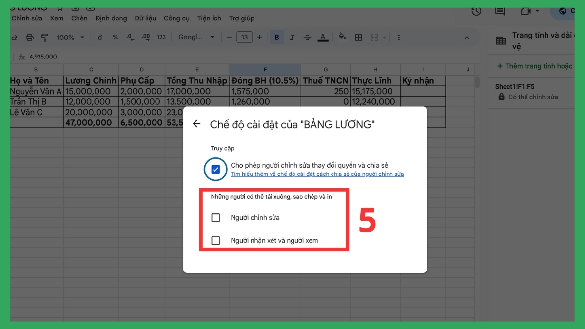This screenshot has width=585, height=329.
Task: Click the Increase decimal places icon
Action: point(145,37)
